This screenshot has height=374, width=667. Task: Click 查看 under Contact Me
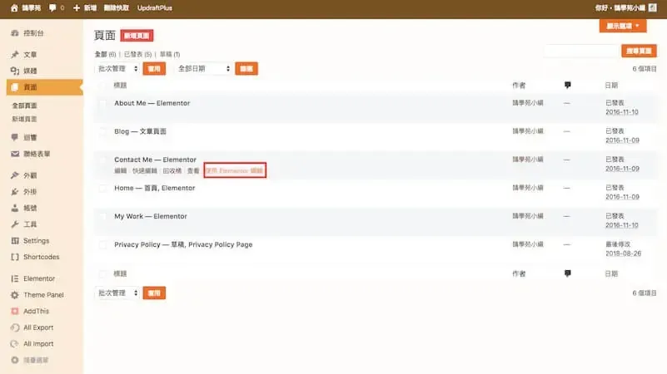(193, 170)
